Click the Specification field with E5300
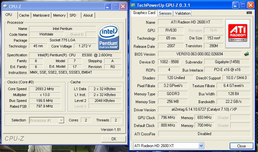This screenshot has height=152, width=258. pyautogui.click(x=75, y=55)
